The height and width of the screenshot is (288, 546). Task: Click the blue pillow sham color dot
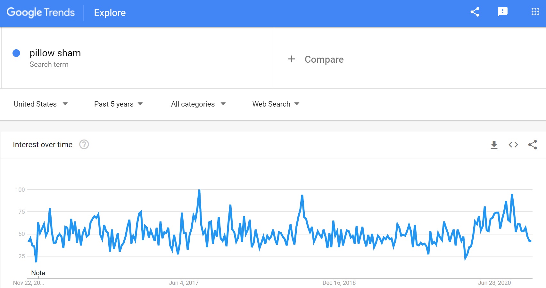(16, 53)
